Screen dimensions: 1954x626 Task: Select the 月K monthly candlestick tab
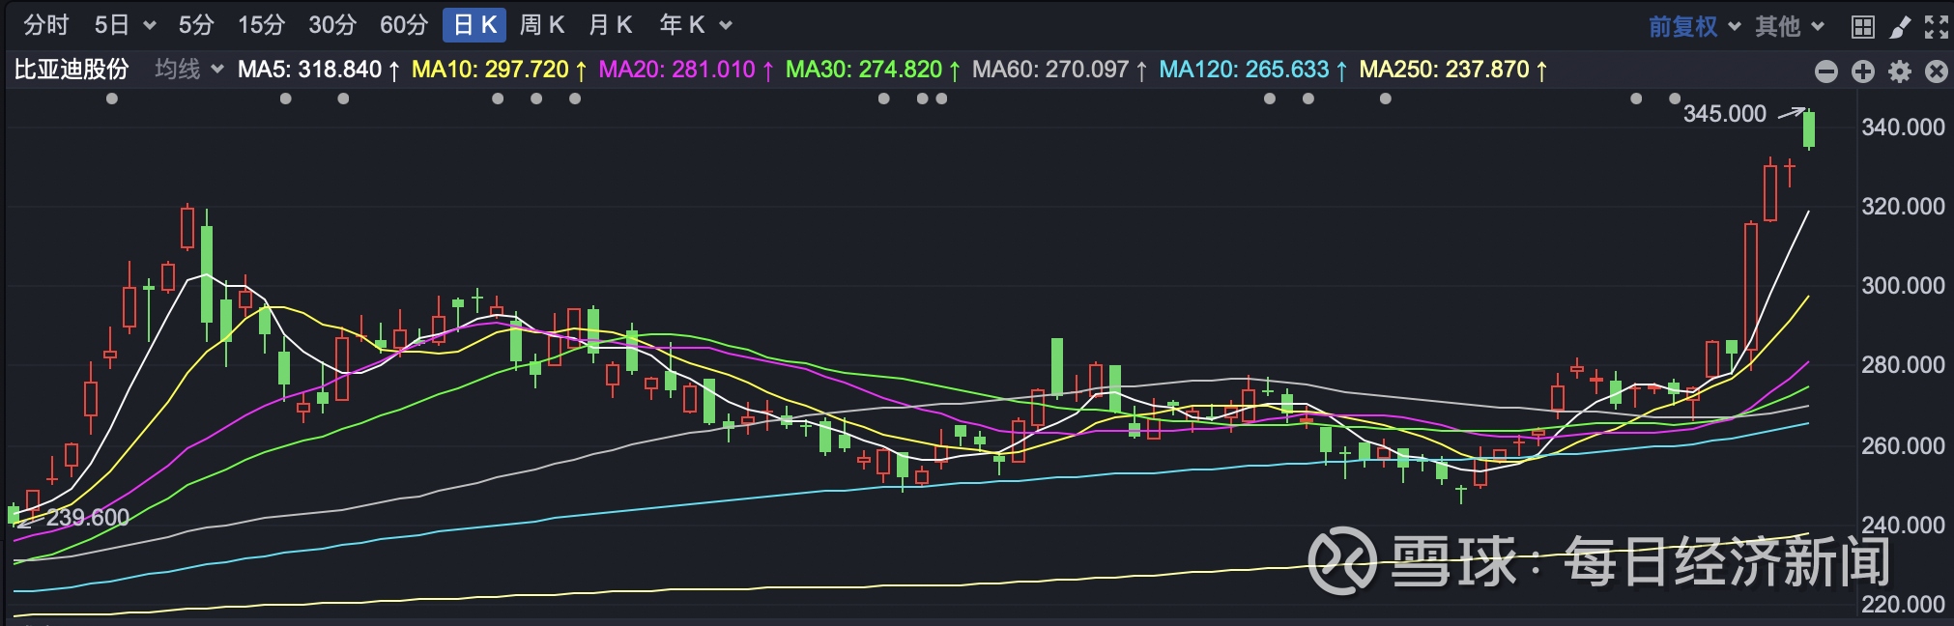pyautogui.click(x=610, y=25)
